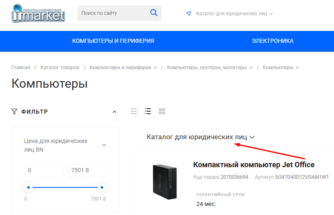Open Компактный компьютер Jet Office product link

pyautogui.click(x=254, y=165)
